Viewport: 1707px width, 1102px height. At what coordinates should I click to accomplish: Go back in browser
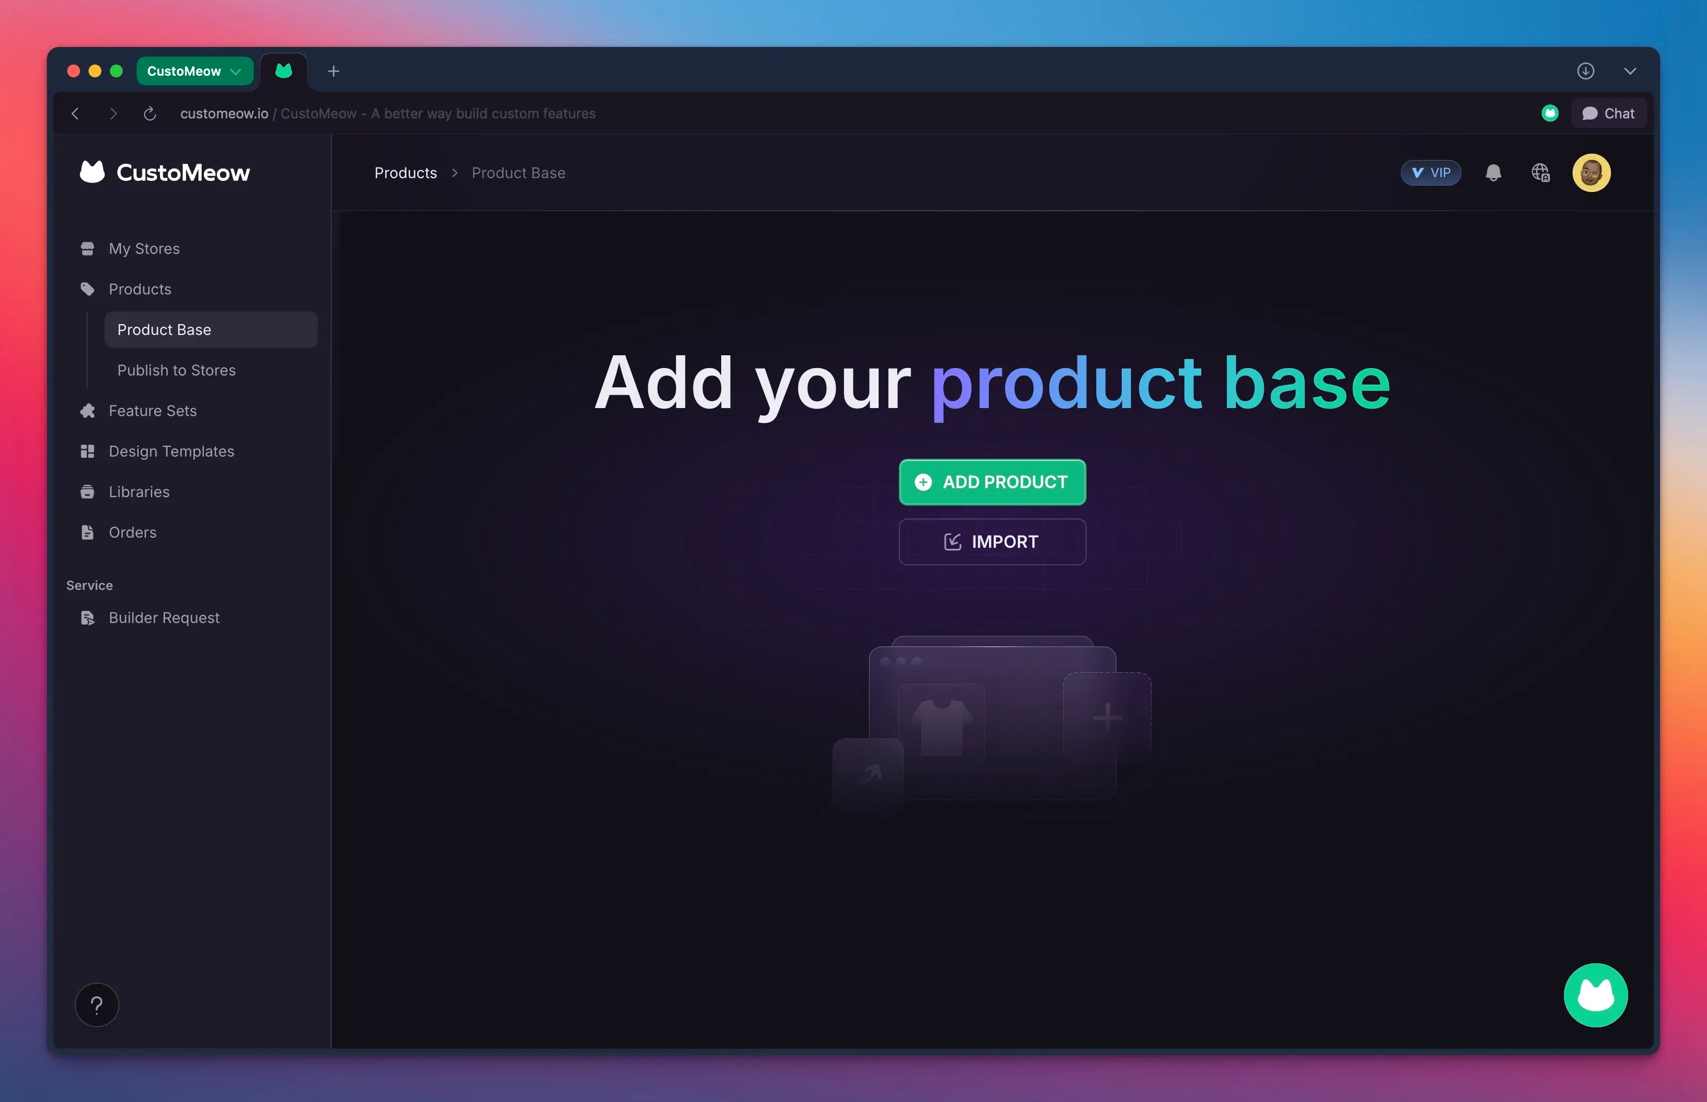coord(75,113)
